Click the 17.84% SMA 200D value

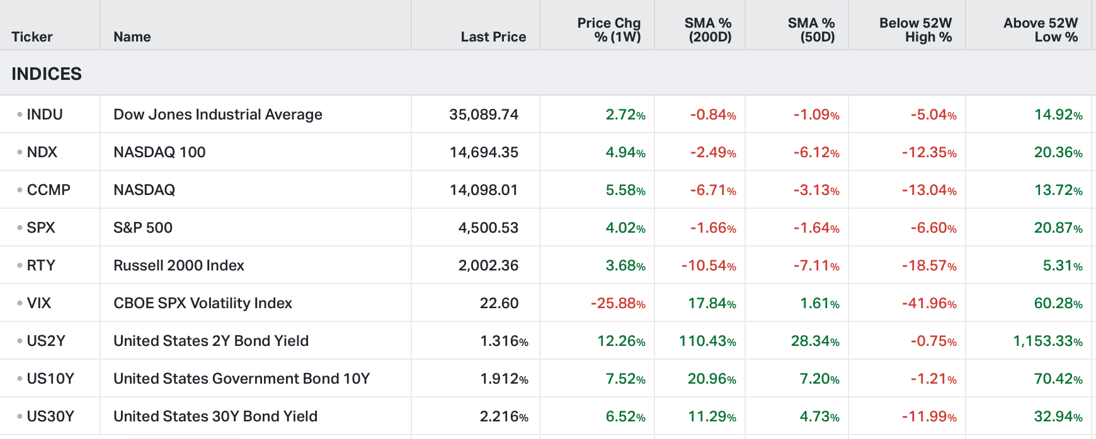click(x=712, y=303)
